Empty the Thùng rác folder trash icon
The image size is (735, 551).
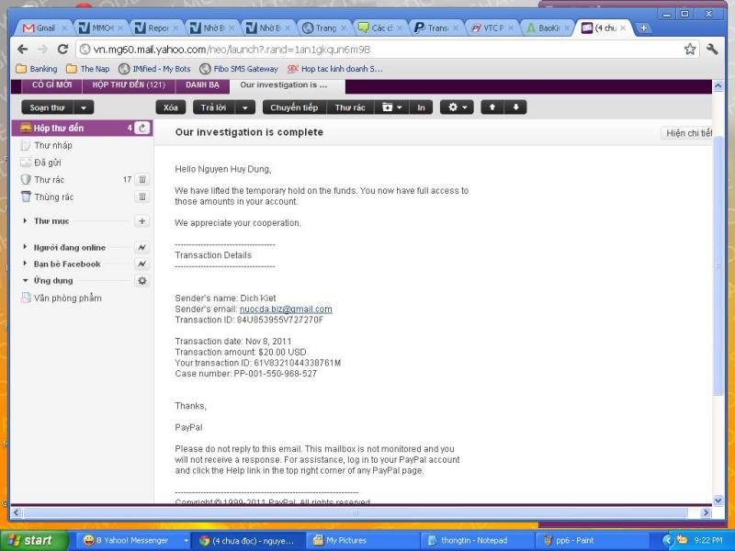[x=142, y=197]
